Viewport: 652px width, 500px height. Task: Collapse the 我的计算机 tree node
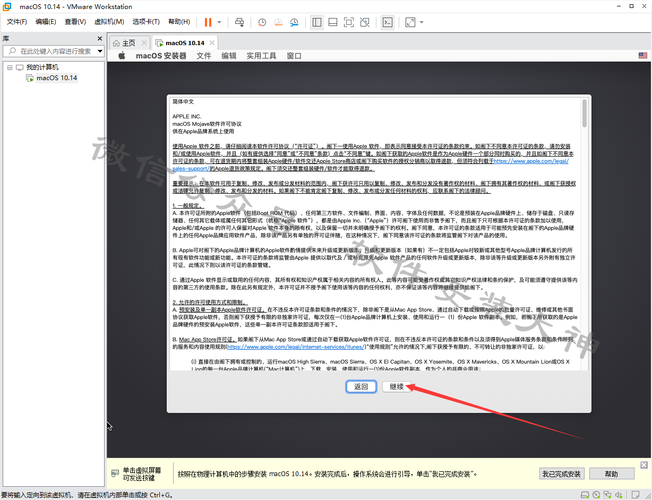(x=10, y=67)
